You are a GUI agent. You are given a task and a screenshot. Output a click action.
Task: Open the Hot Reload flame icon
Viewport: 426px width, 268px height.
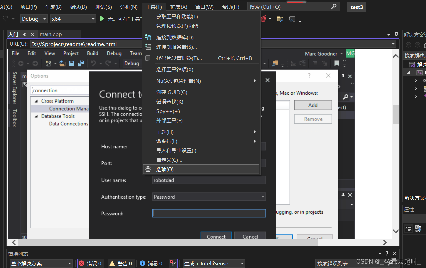[x=263, y=19]
